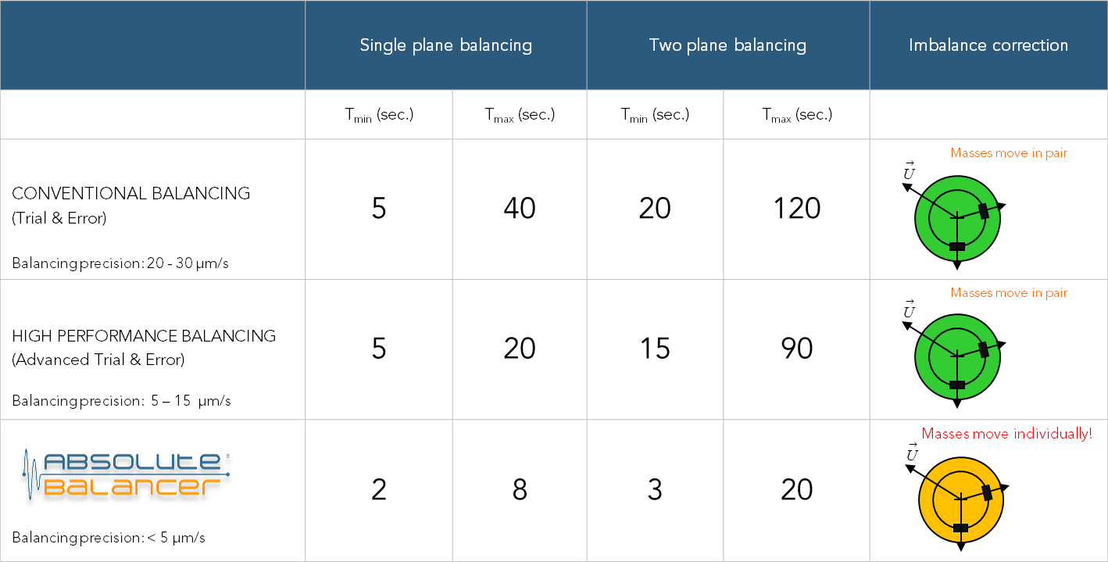Select the Imbalance correction header
The height and width of the screenshot is (562, 1108).
coord(988,45)
